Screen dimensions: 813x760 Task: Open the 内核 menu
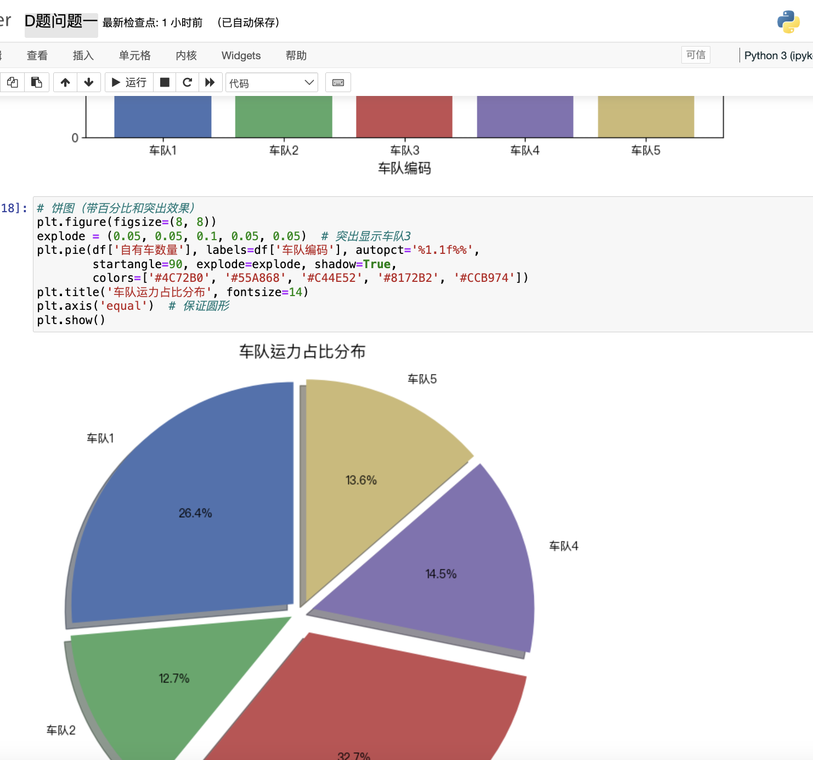pos(187,55)
